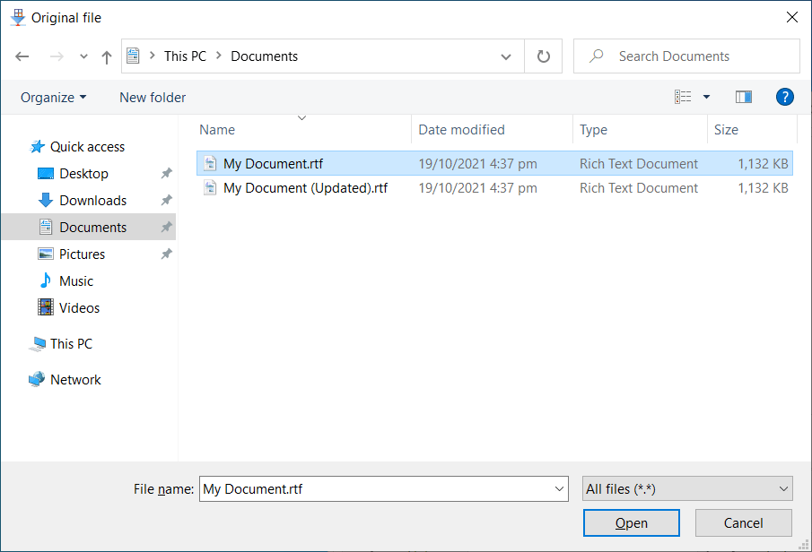Screen dimensions: 812x552
Task: Click This PC in the address bar
Action: tap(185, 56)
